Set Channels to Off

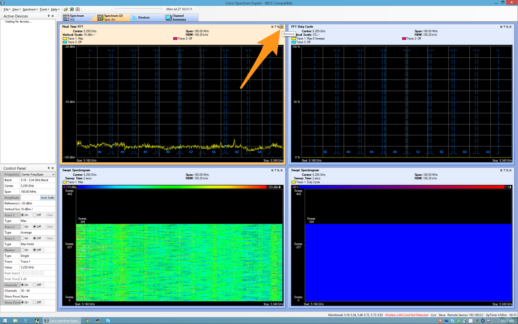tap(35, 285)
